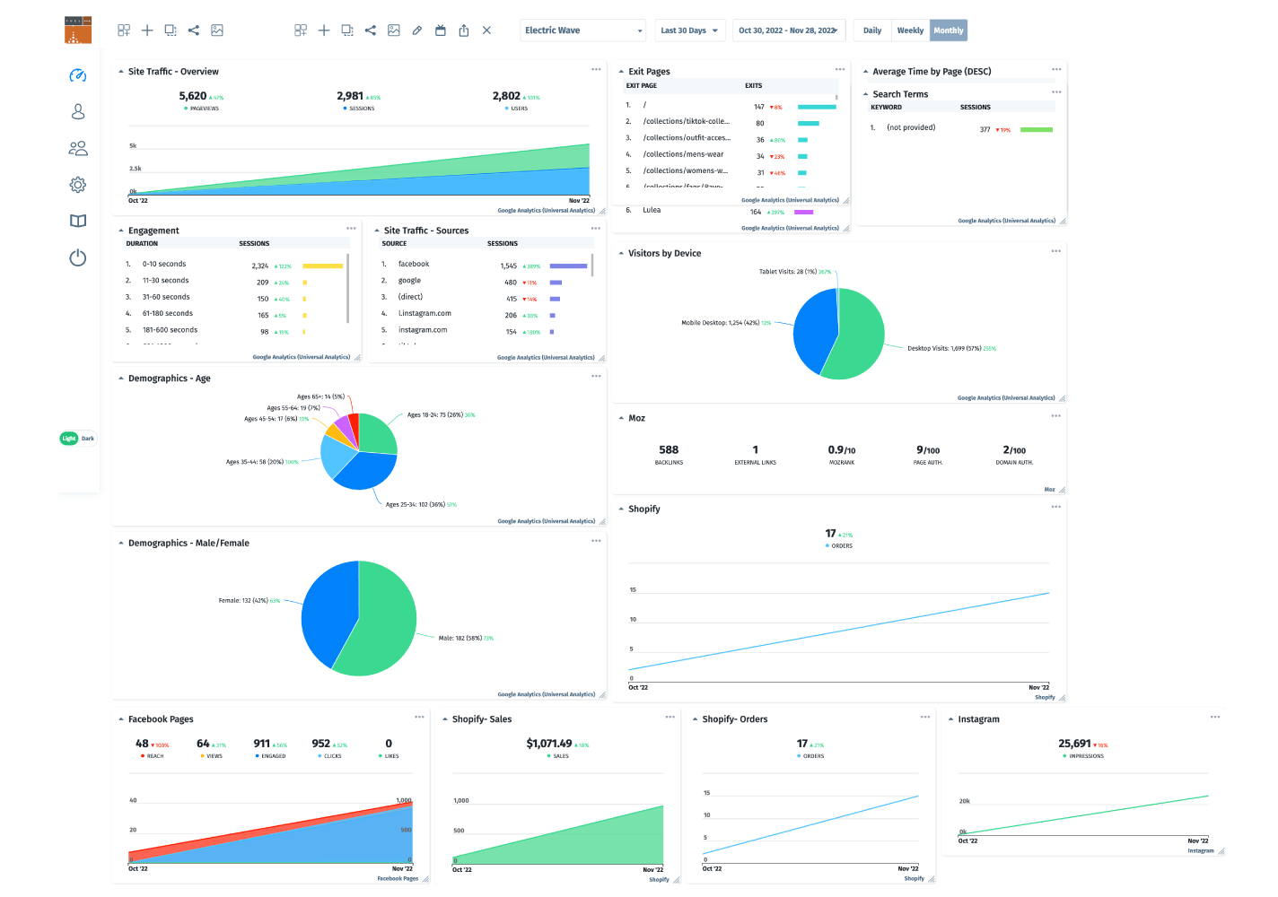The width and height of the screenshot is (1278, 897).
Task: Click the export upload icon in toolbar
Action: pyautogui.click(x=464, y=30)
